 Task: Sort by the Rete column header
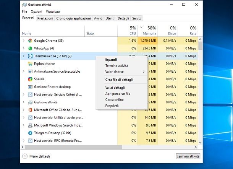pyautogui.click(x=188, y=31)
